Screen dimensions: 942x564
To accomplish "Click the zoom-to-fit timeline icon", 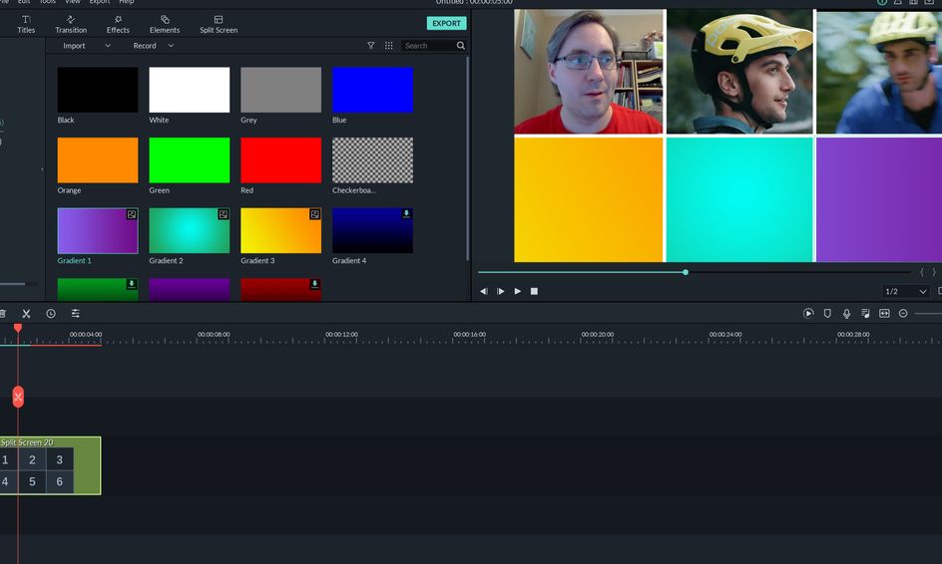I will 884,313.
